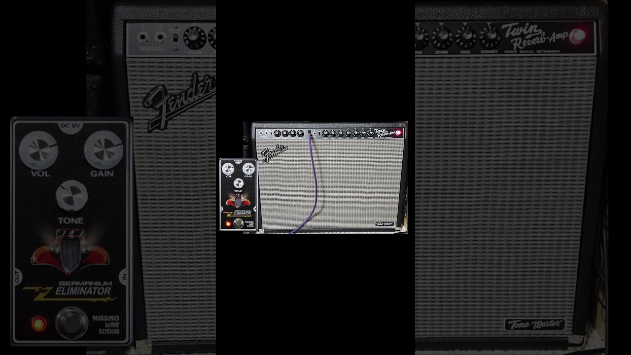Click the enlarged REVERB knob
The width and height of the screenshot is (631, 355).
442,36
